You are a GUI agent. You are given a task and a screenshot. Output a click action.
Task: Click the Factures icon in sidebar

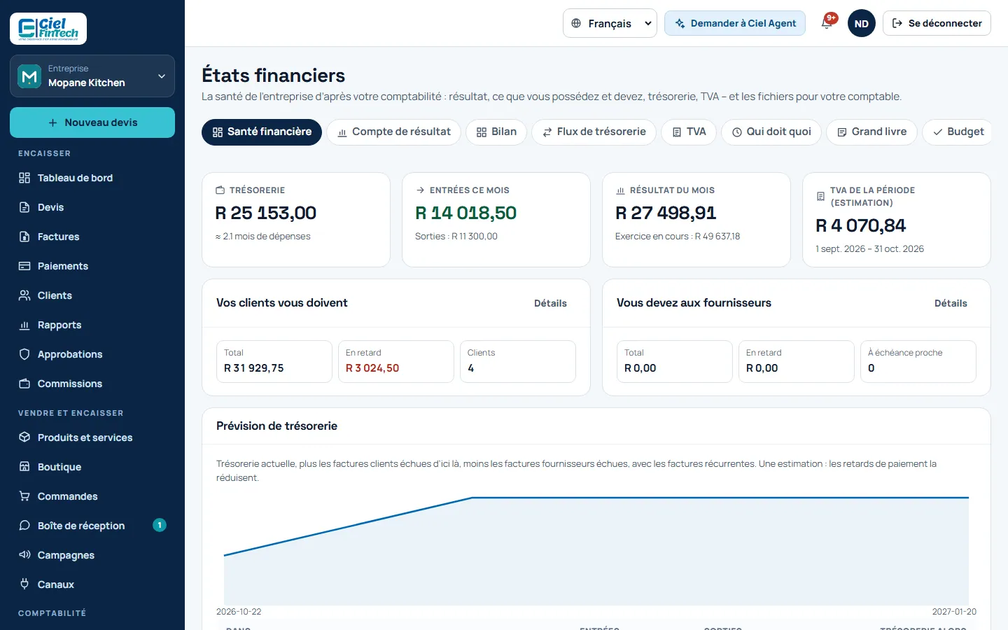[x=24, y=237]
